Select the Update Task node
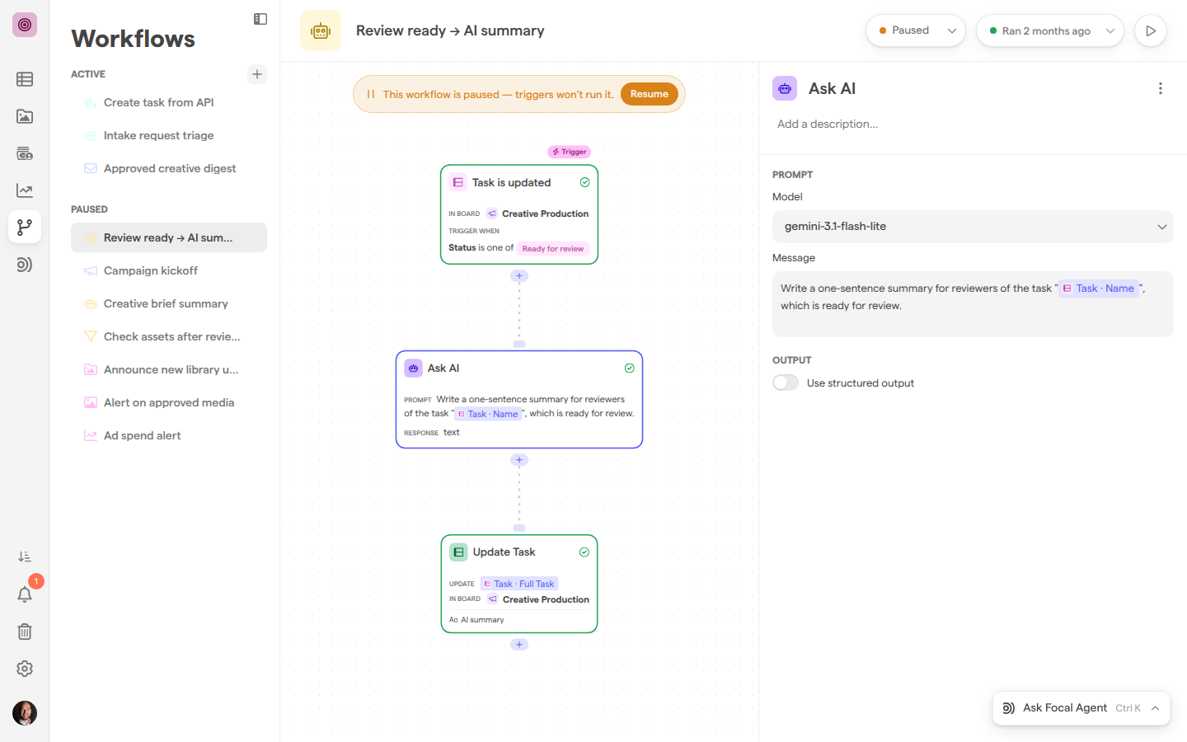 click(x=519, y=584)
